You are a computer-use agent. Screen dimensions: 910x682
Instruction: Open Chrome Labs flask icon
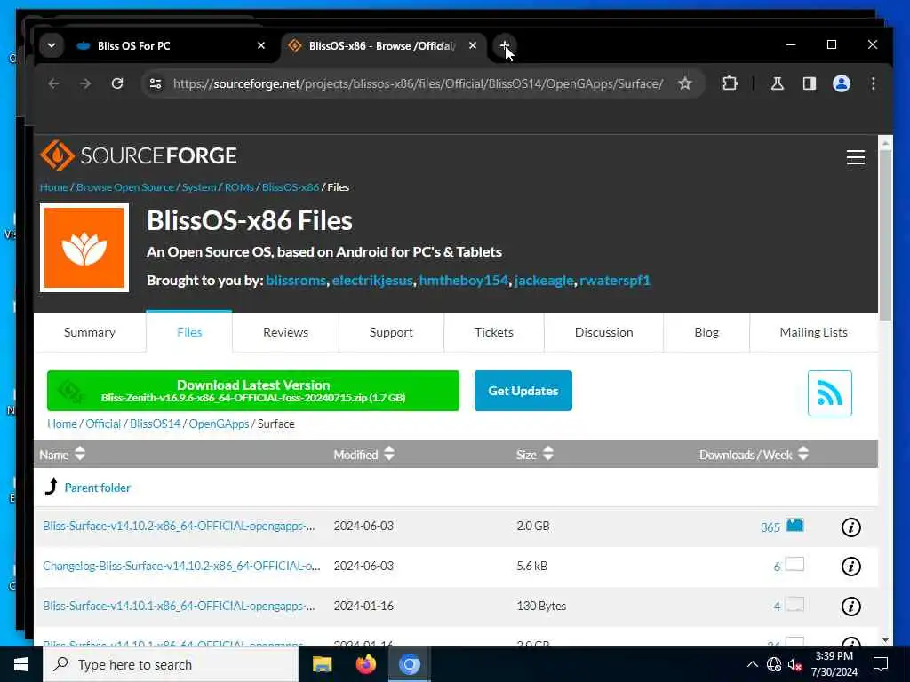(x=777, y=83)
